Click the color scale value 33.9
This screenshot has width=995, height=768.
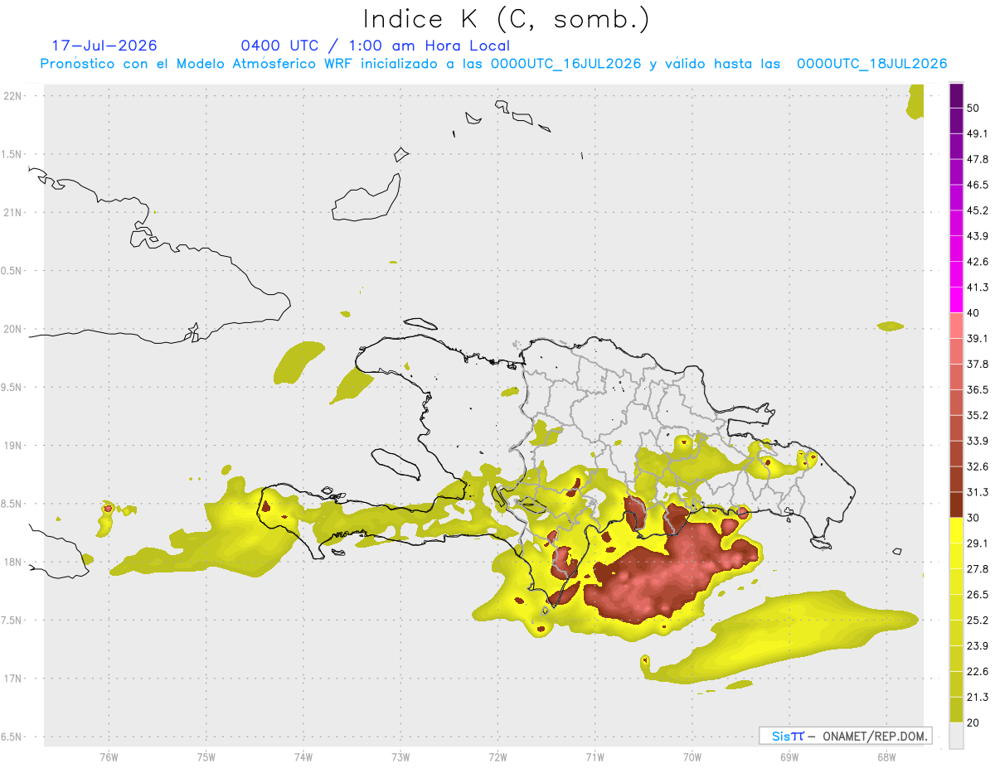977,441
